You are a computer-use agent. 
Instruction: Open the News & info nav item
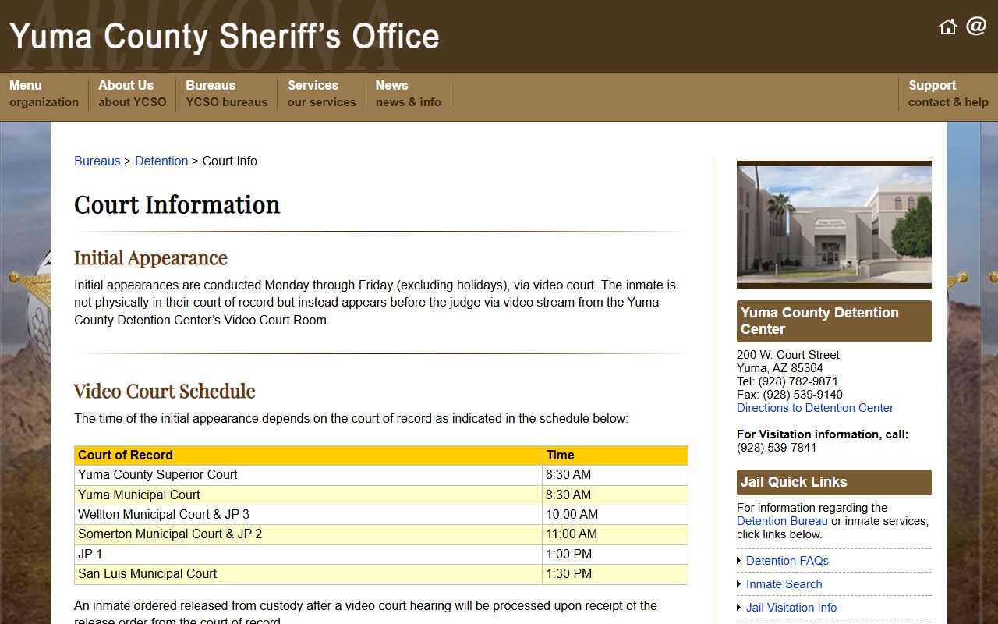pyautogui.click(x=408, y=94)
